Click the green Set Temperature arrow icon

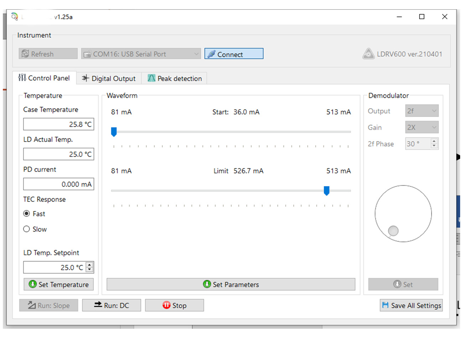[x=33, y=284]
